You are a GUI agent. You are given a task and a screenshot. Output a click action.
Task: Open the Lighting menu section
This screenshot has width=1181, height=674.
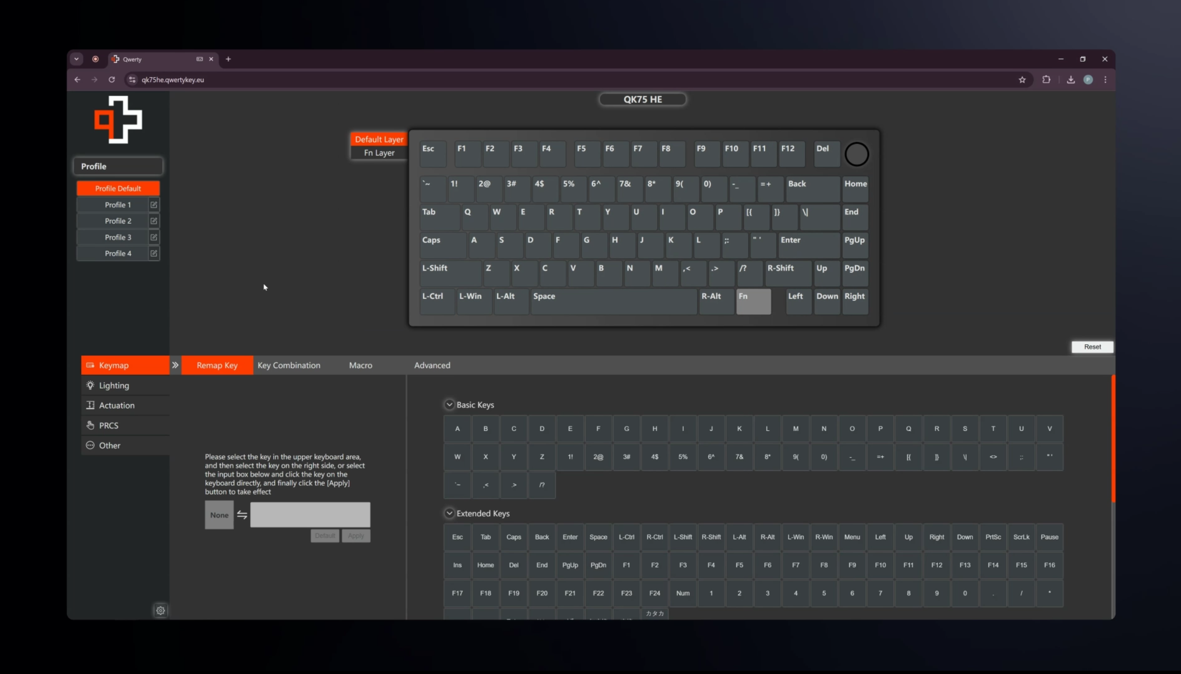point(114,385)
